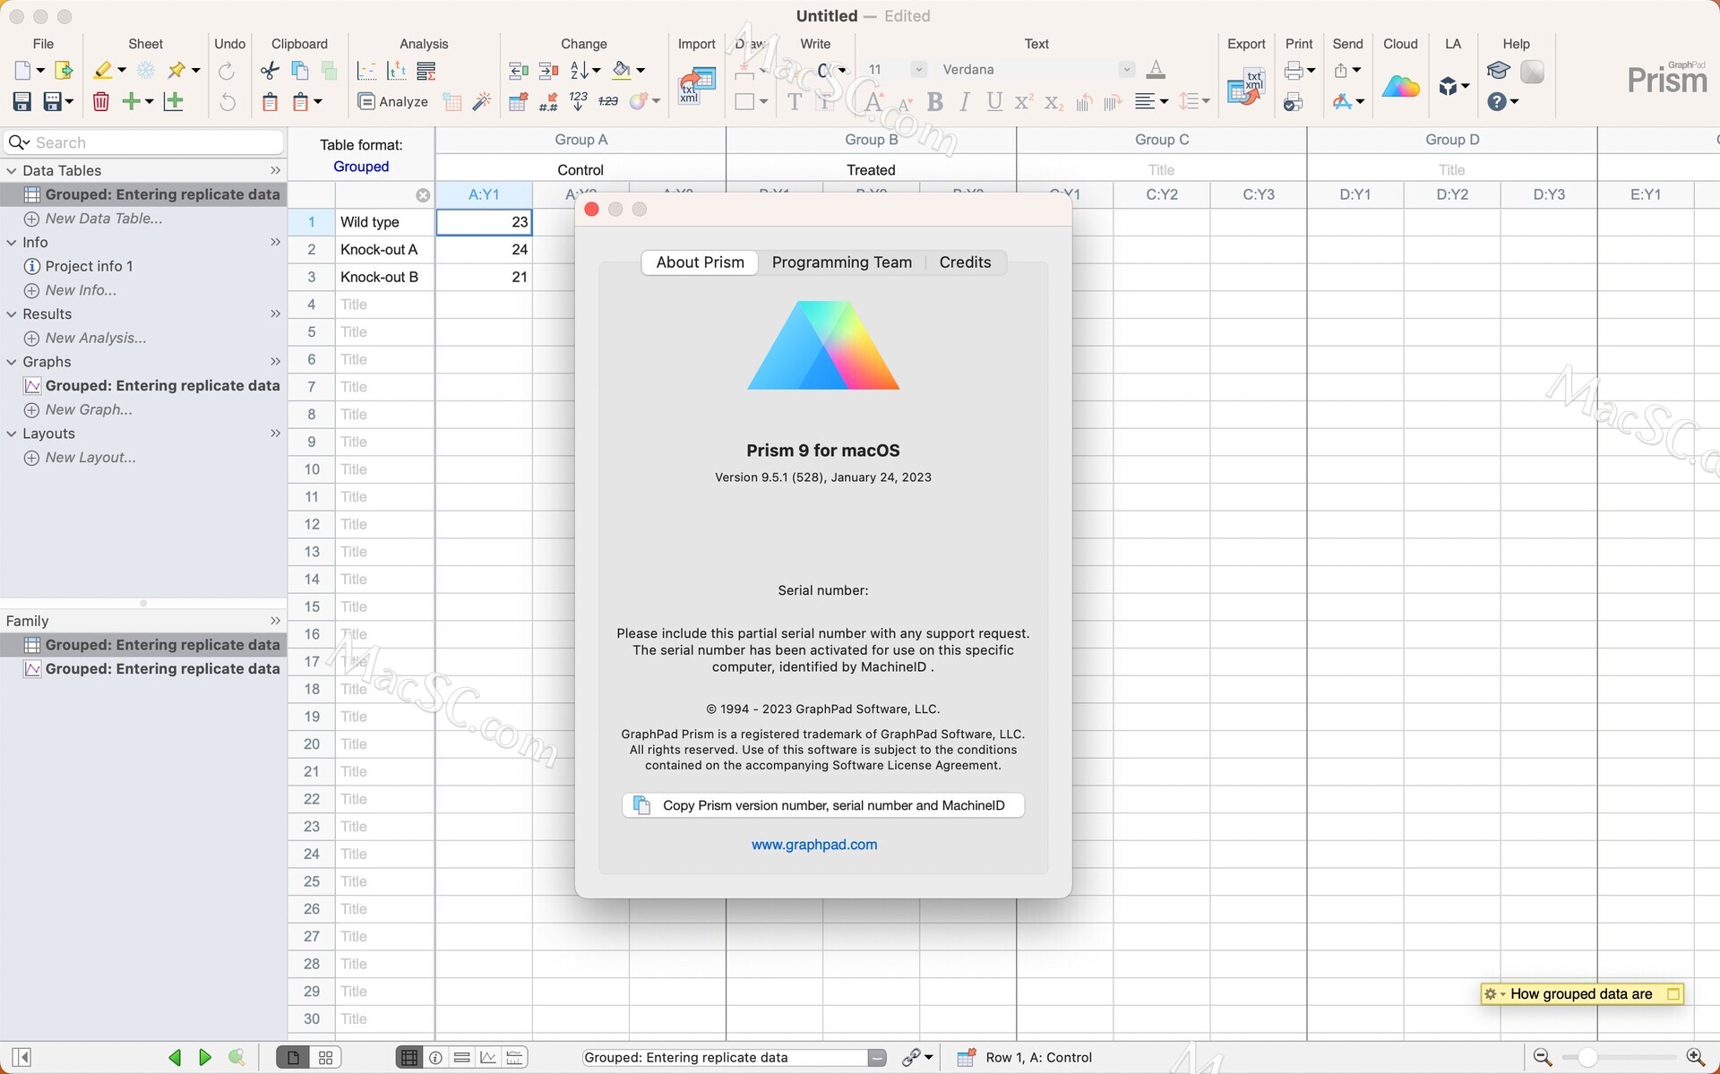
Task: Click the Search field in navigator
Action: (x=143, y=142)
